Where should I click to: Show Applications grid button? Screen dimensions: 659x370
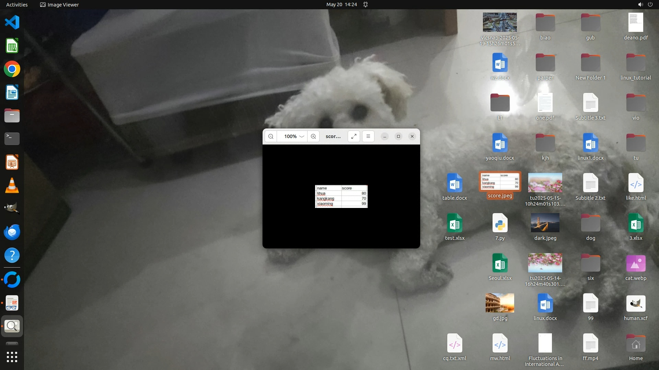pyautogui.click(x=12, y=357)
